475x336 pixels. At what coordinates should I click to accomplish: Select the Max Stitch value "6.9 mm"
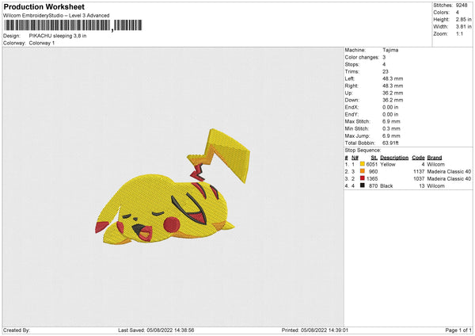tap(391, 121)
